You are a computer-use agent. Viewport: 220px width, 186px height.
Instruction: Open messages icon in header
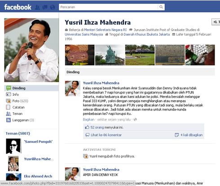point(45,7)
